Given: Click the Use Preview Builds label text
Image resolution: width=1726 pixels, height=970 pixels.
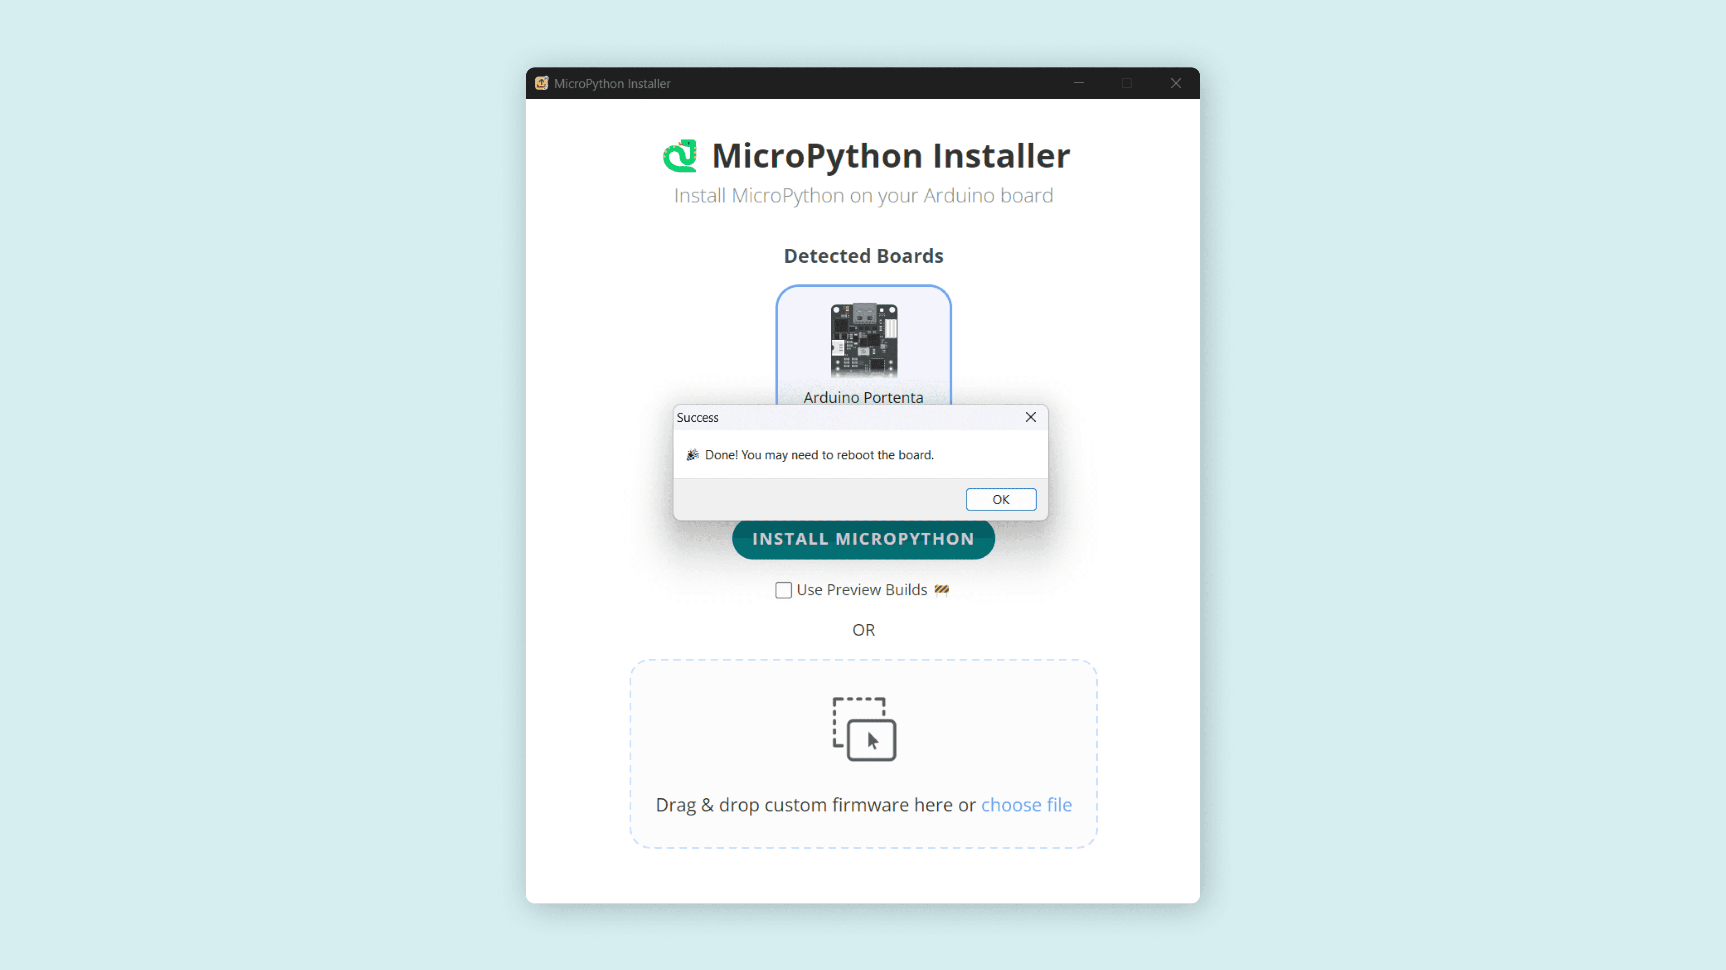Looking at the screenshot, I should (862, 590).
